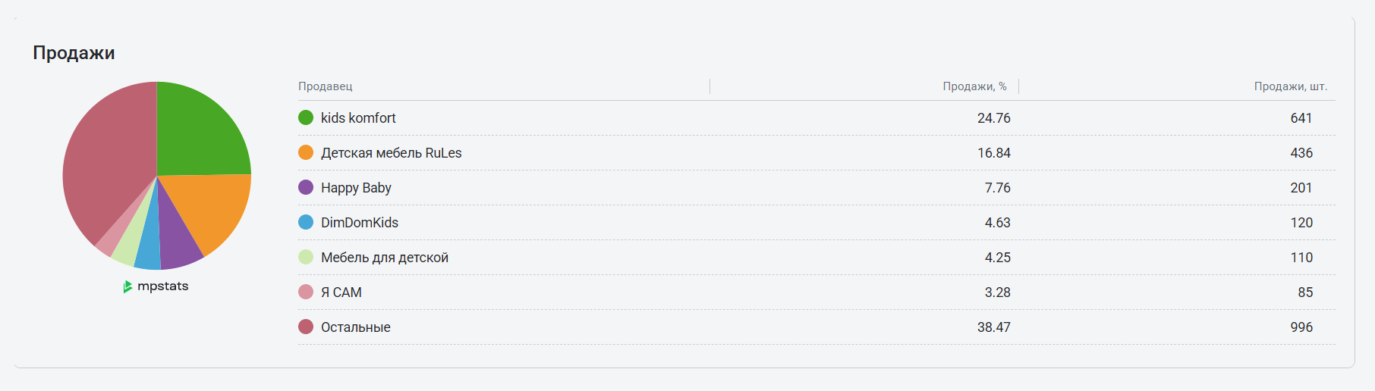This screenshot has width=1375, height=391.
Task: Sort by the Продажи, % column header
Action: (974, 86)
